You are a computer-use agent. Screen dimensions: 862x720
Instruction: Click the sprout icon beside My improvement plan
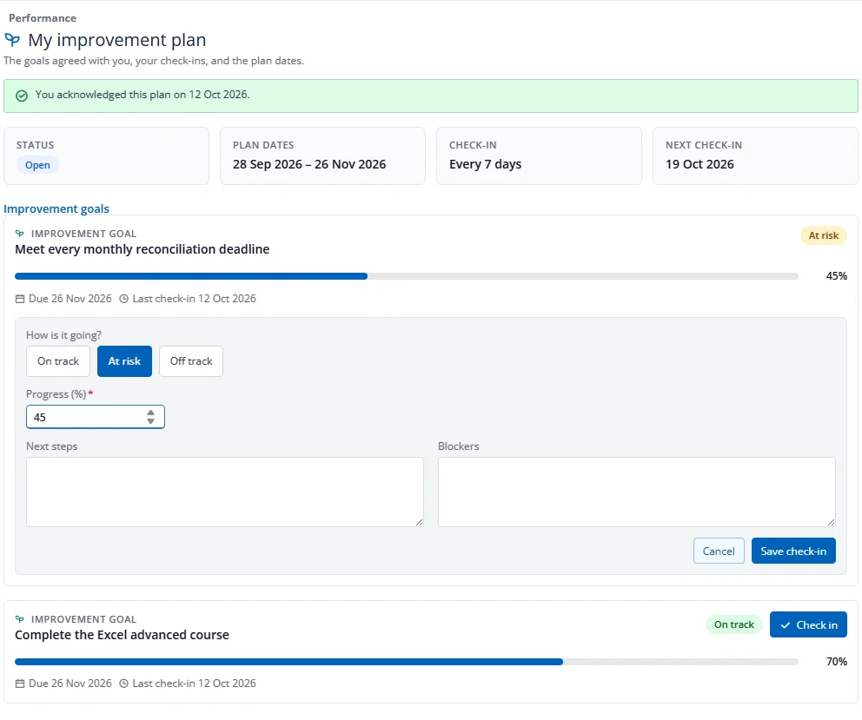click(x=12, y=40)
